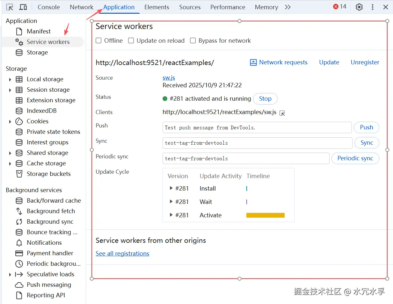
Task: Expand the Shared storage tree node
Action: pos(10,153)
